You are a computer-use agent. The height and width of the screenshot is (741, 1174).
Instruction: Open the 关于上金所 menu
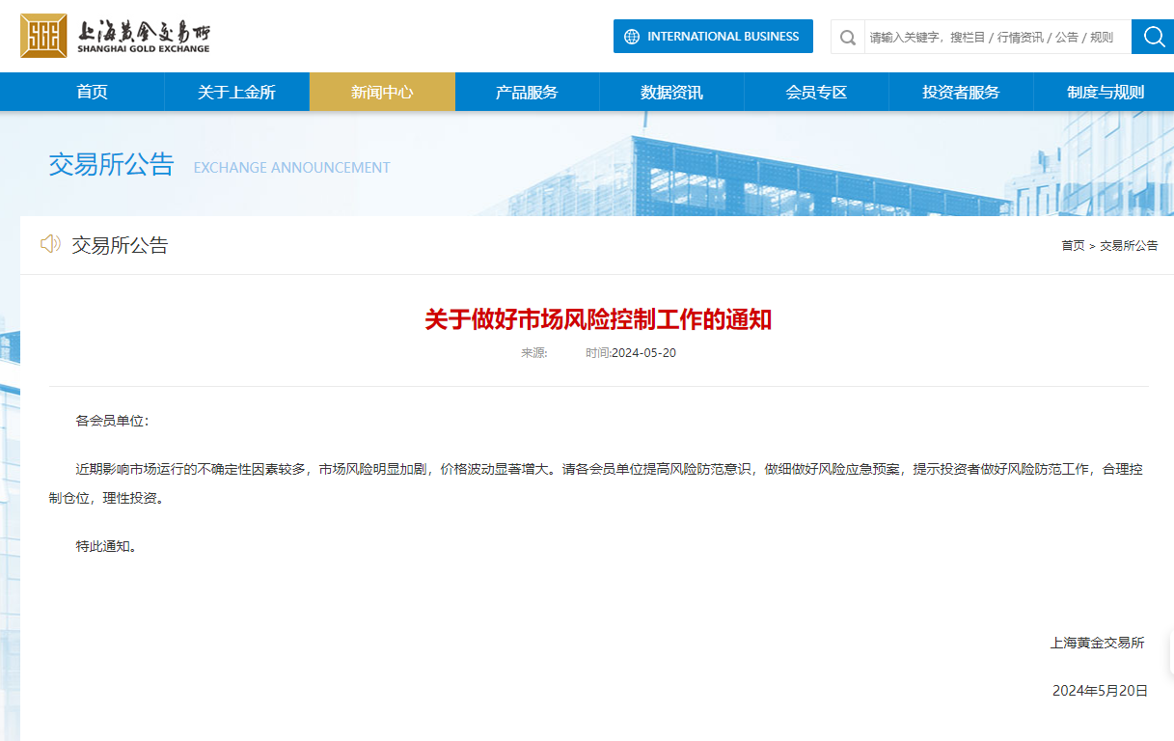pos(236,93)
